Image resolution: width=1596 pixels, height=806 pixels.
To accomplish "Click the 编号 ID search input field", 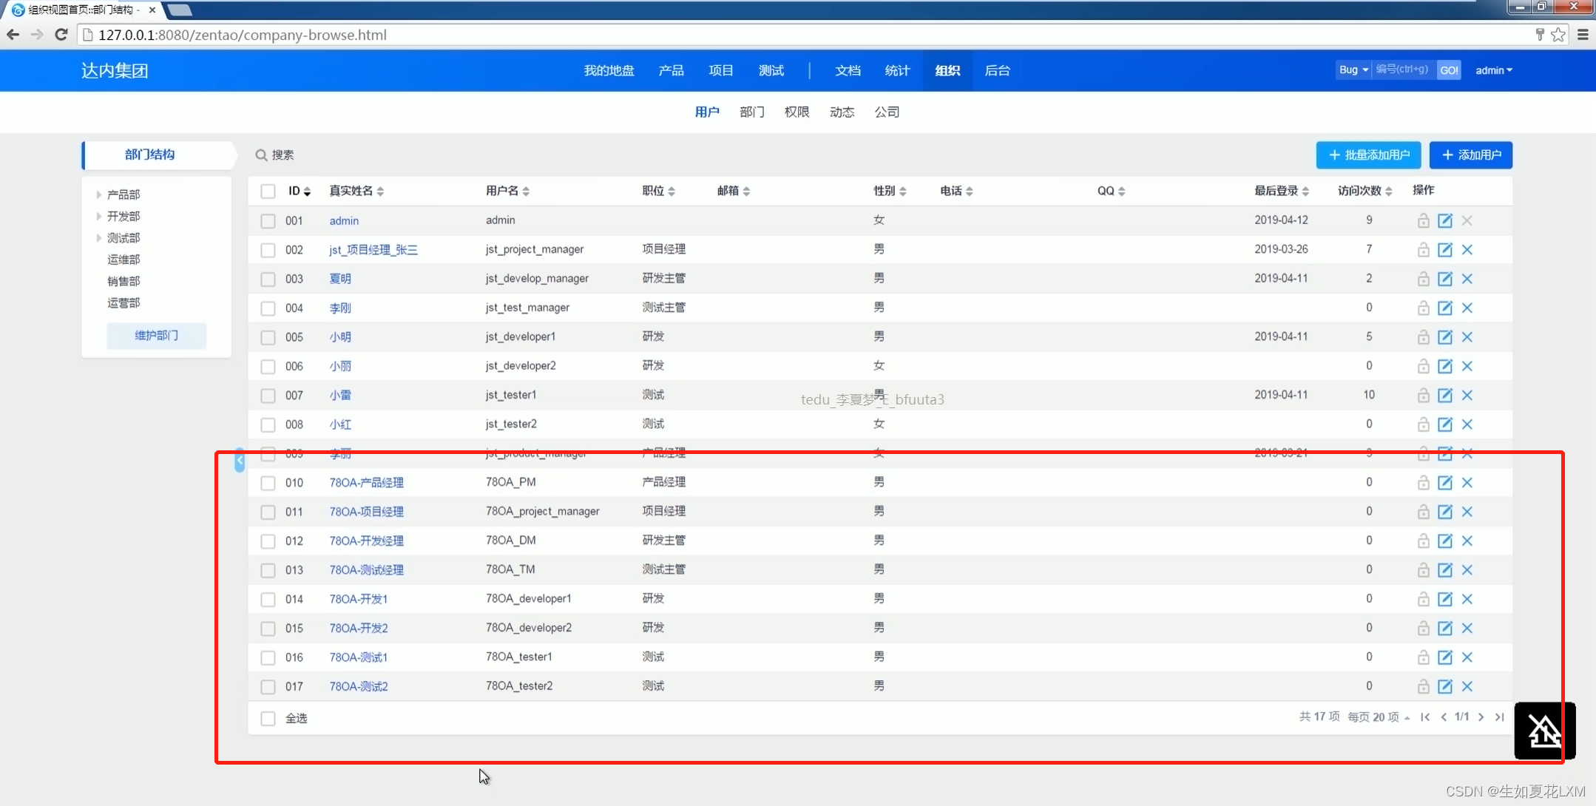I will tap(1403, 70).
